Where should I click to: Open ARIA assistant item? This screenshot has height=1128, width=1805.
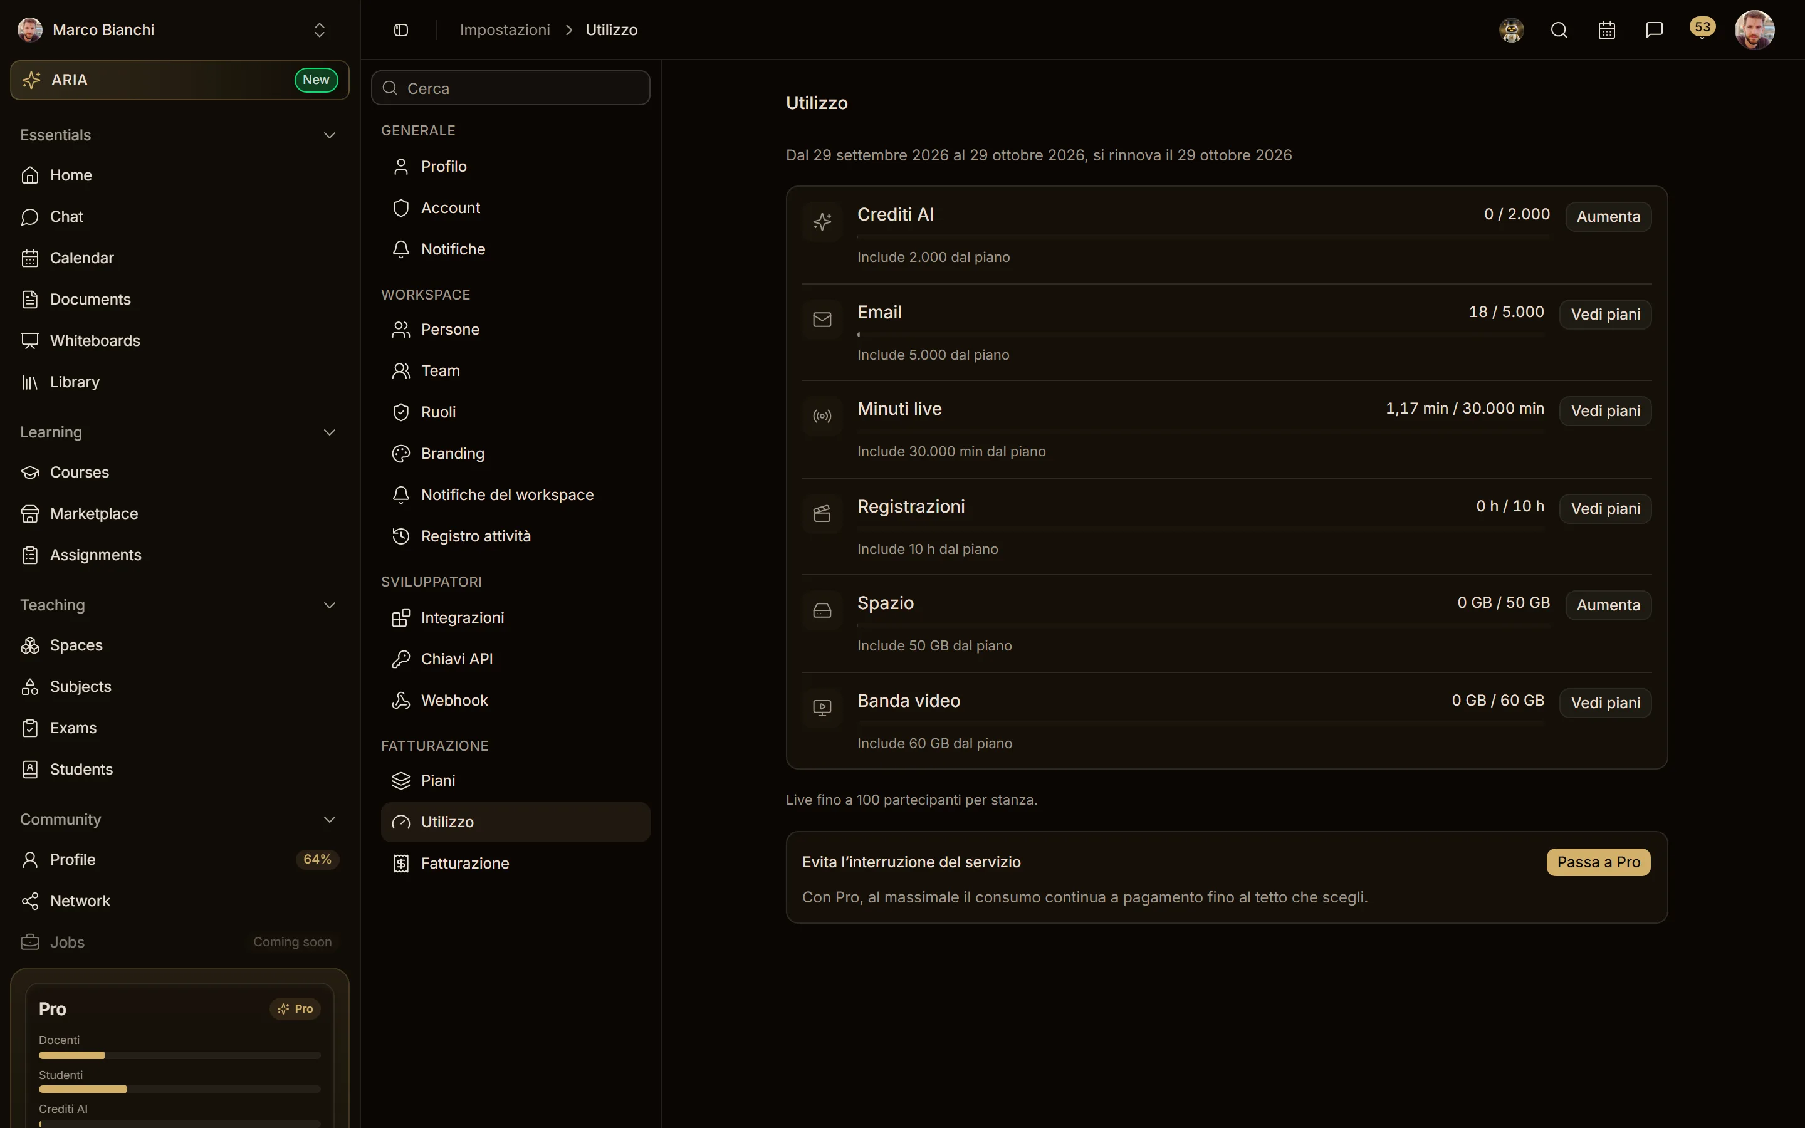[180, 80]
